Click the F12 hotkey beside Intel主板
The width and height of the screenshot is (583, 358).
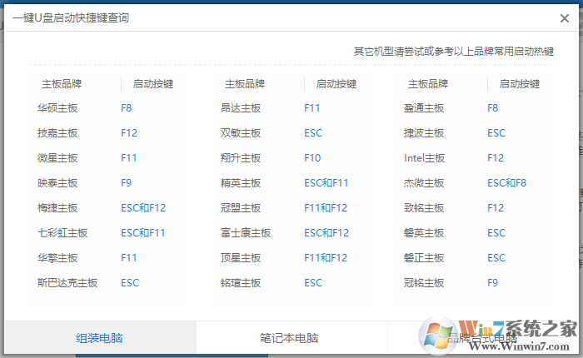click(x=496, y=158)
